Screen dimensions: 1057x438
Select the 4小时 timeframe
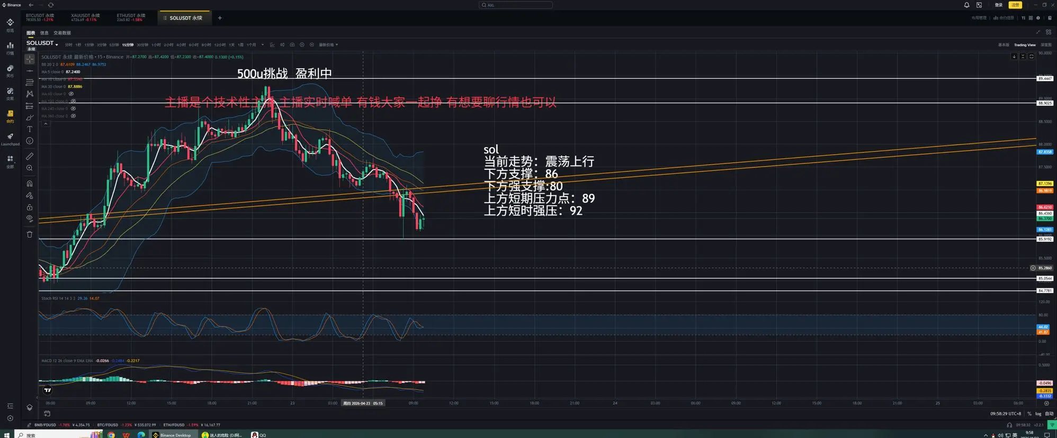[x=181, y=45]
